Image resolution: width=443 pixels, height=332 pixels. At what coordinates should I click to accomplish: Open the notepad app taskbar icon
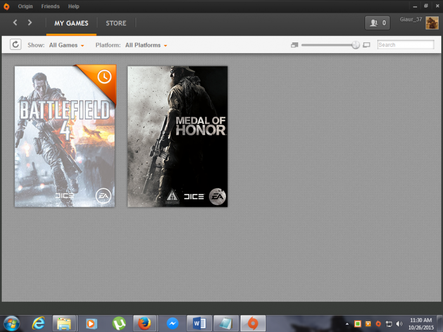226,324
